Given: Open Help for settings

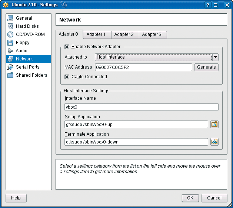Looking at the screenshot, I should 16,198.
